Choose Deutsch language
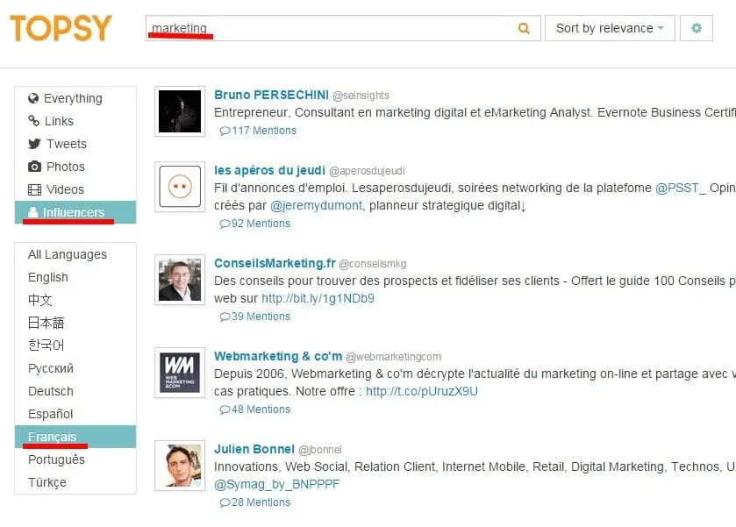 point(75,391)
